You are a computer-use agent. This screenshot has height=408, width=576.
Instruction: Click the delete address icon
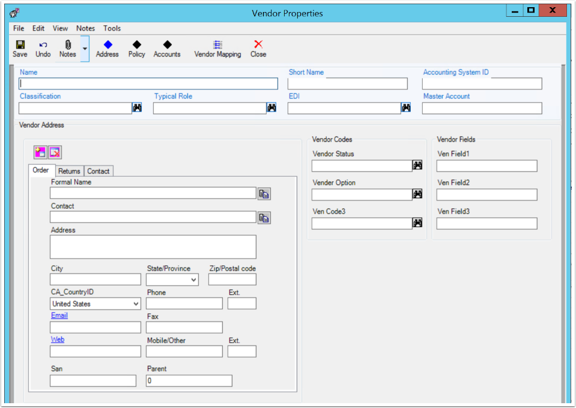pos(55,152)
